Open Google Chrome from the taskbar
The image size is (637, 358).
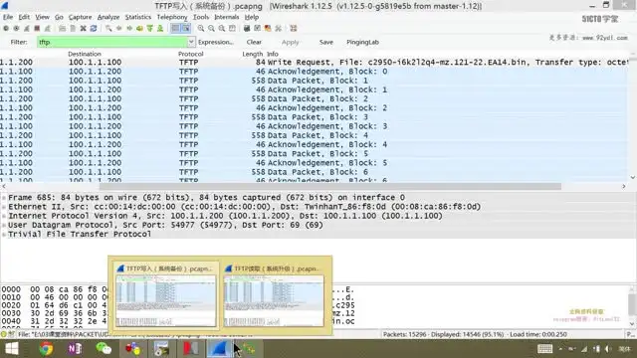pyautogui.click(x=47, y=349)
